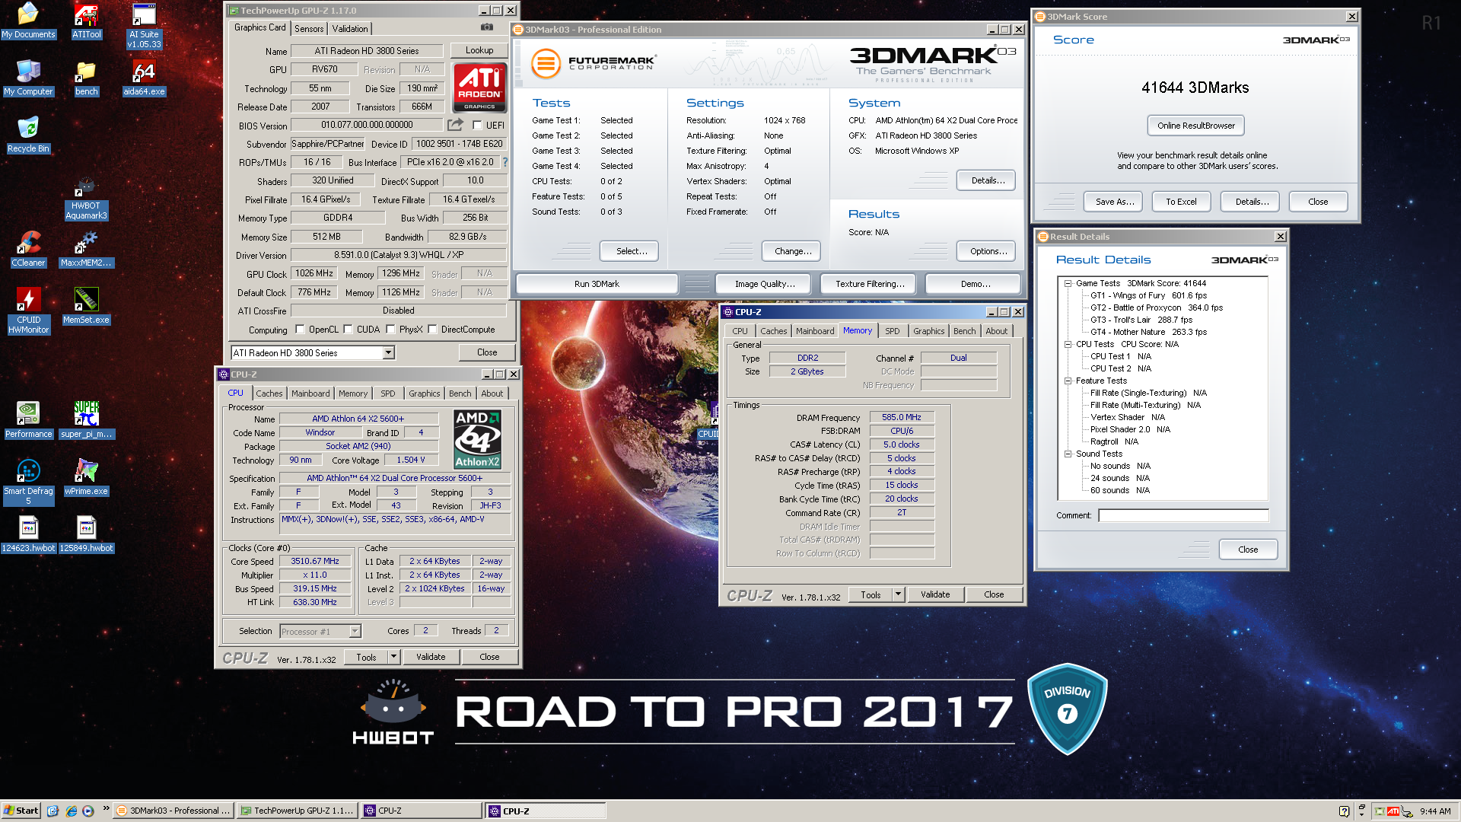
Task: Click the Bus Interface question mark in GPU-Z
Action: tap(505, 162)
